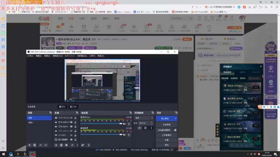
Task: Mute the Mic/Aux speaker icon
Action: (x=124, y=124)
